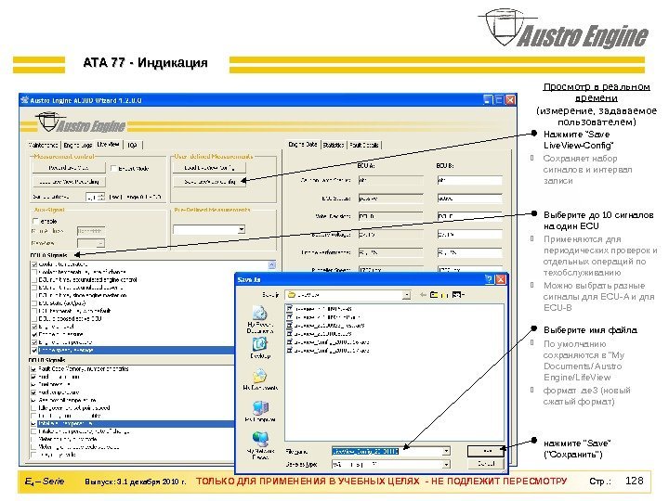
Task: Click Cancel in the Save As dialog
Action: [x=486, y=464]
